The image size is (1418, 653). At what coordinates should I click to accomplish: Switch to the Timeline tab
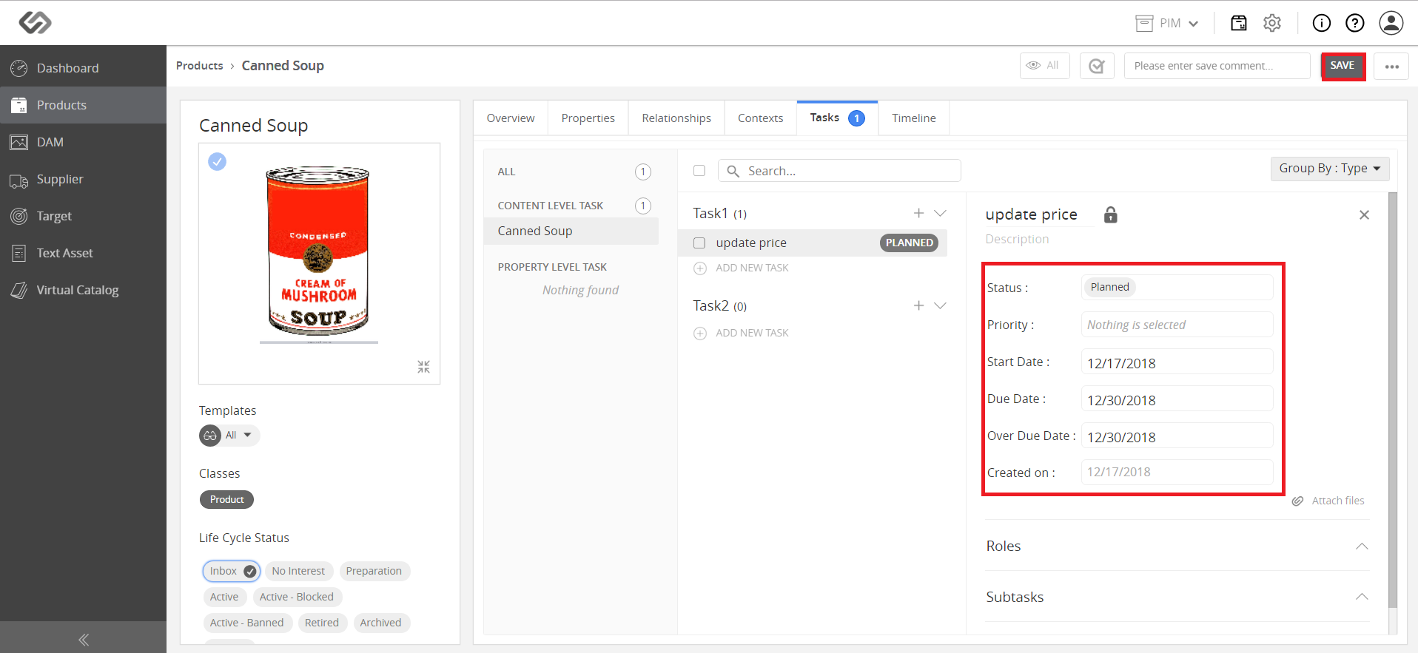(x=914, y=118)
